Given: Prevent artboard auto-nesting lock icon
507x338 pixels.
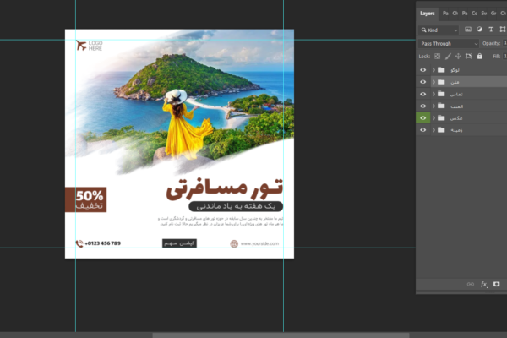Looking at the screenshot, I should click(x=468, y=57).
